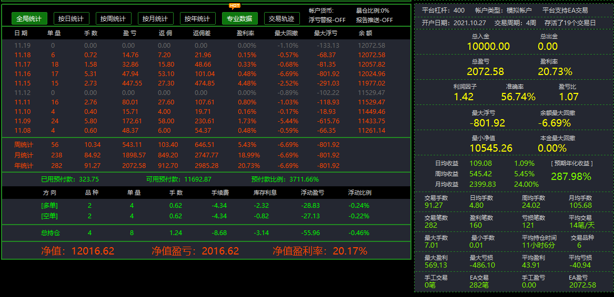
Task: Click the 年统计 summary row label
Action: pyautogui.click(x=24, y=166)
